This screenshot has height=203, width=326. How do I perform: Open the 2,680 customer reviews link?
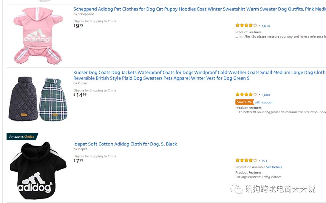pos(266,95)
